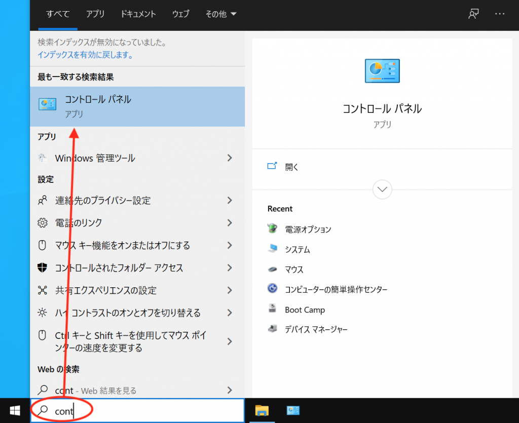
Task: Open コンピューターの簡単操作センター from Recent
Action: pos(336,289)
